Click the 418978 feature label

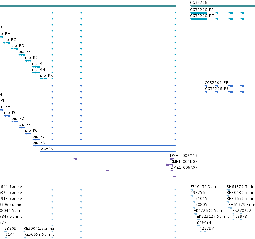click(240, 217)
